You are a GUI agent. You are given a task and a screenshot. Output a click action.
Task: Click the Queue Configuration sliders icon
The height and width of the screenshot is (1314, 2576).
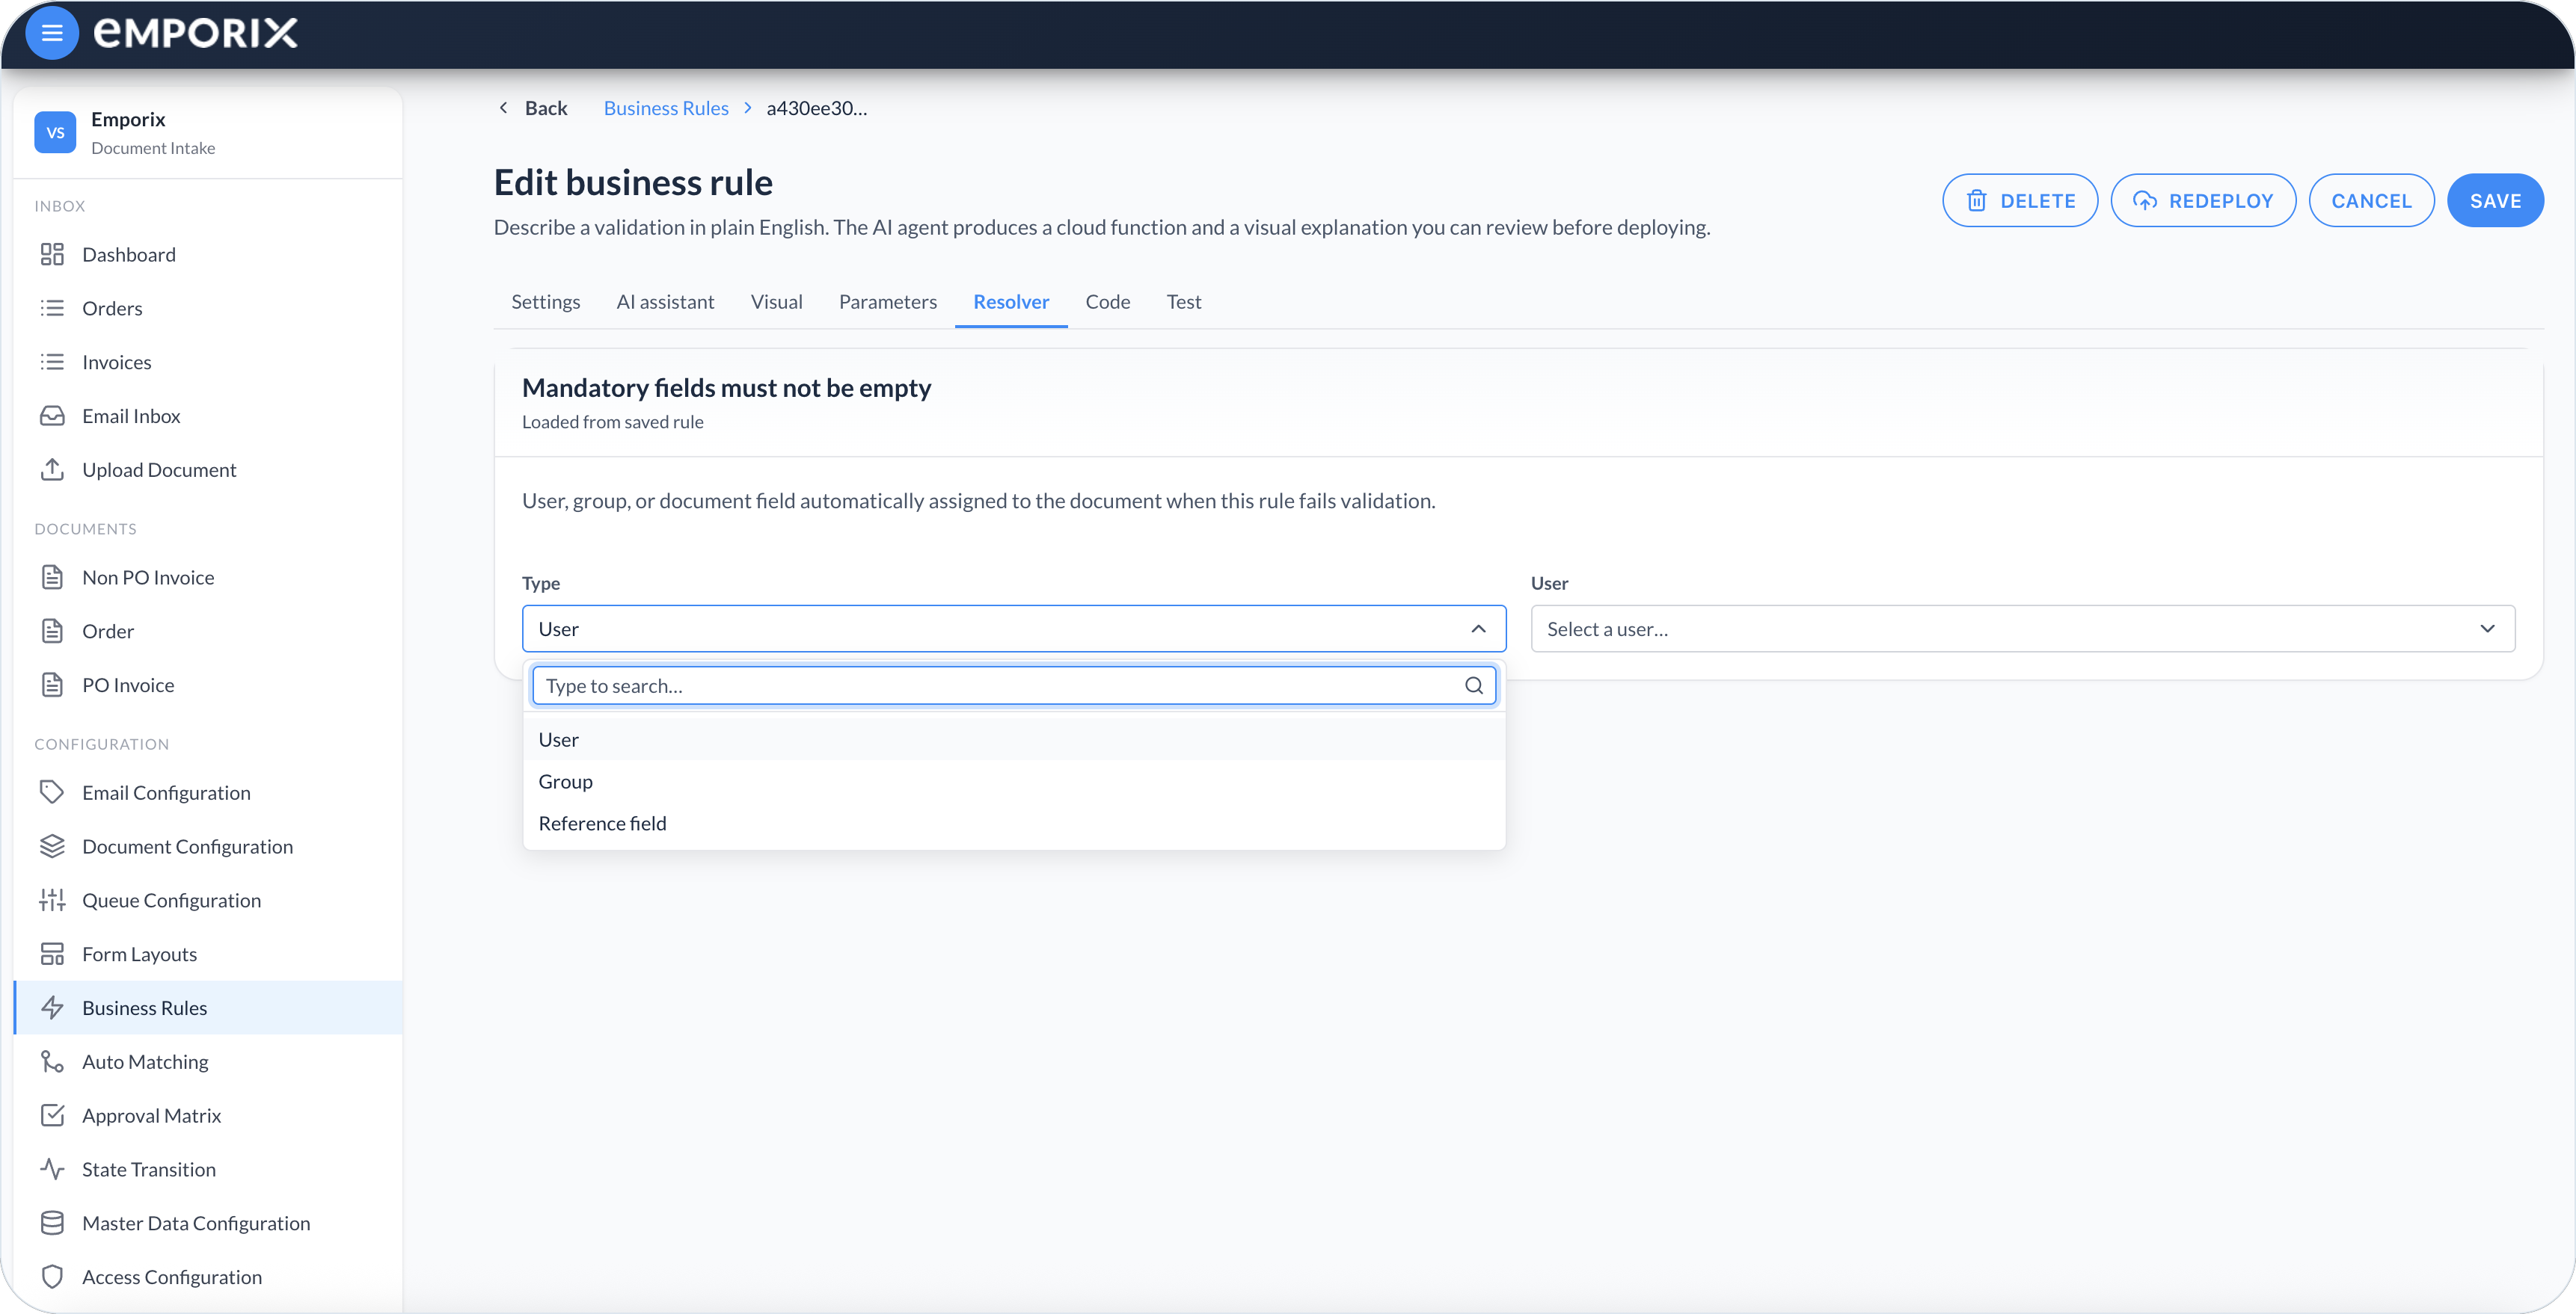pos(52,901)
